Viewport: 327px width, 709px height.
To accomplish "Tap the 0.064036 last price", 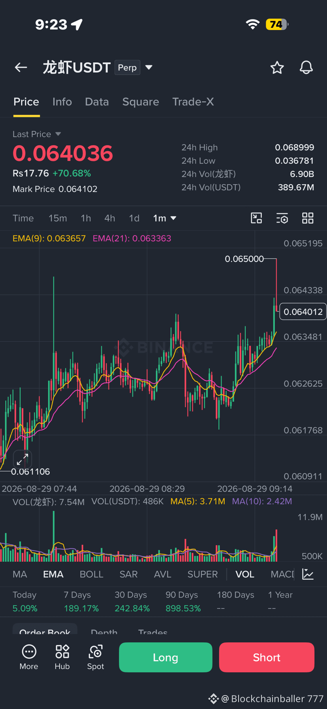I will 63,154.
